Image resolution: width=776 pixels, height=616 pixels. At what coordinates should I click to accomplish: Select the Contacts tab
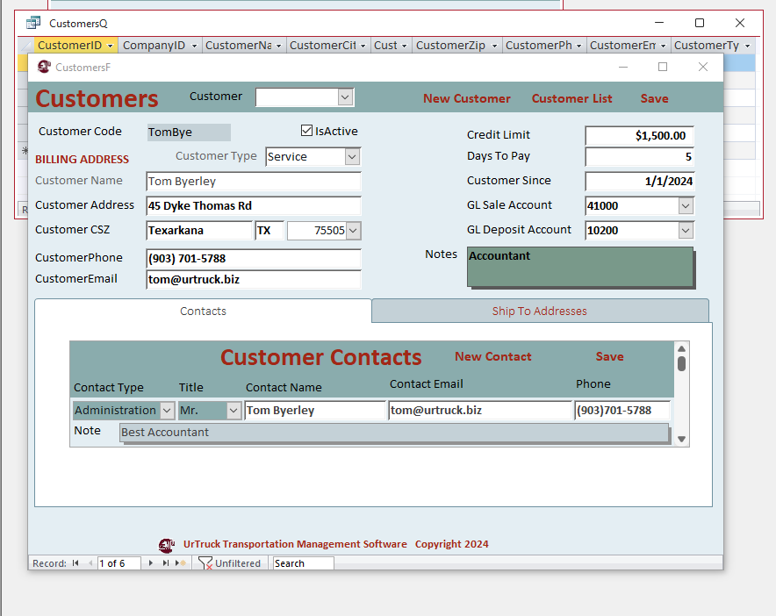click(203, 311)
